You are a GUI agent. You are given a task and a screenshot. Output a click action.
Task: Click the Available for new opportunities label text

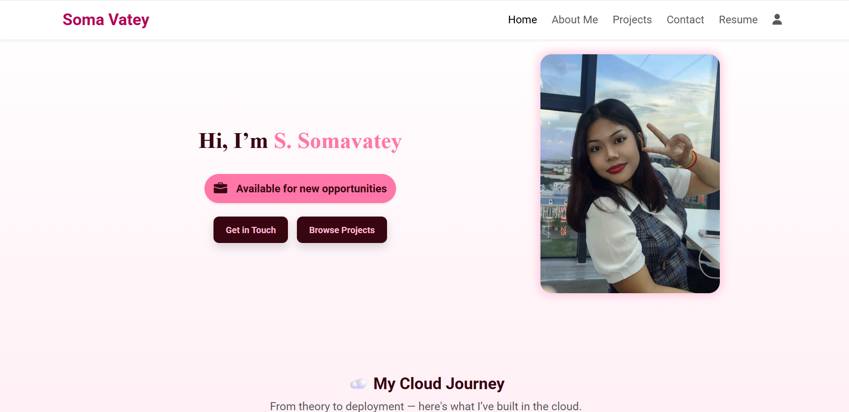[x=311, y=189]
